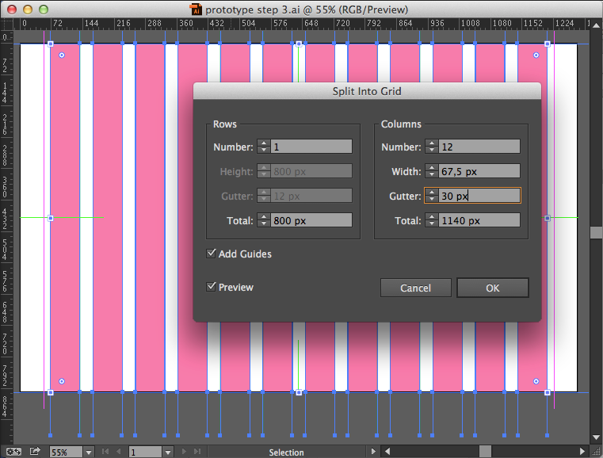Click the Illustrator document icon in title bar
Viewport: 603px width, 458px height.
(197, 10)
